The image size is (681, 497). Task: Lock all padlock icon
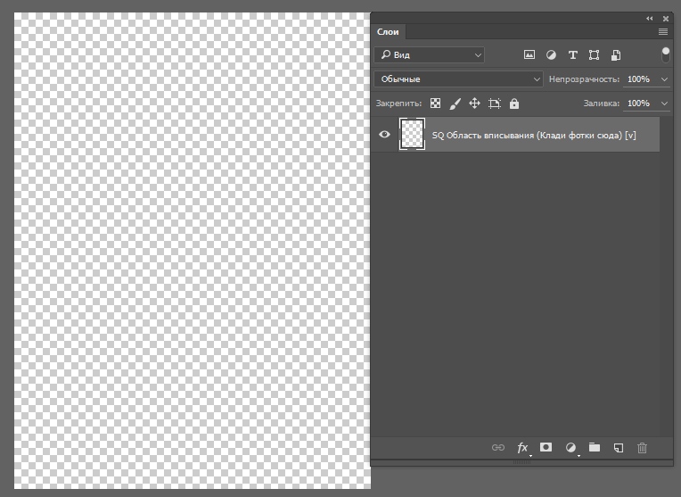(514, 104)
